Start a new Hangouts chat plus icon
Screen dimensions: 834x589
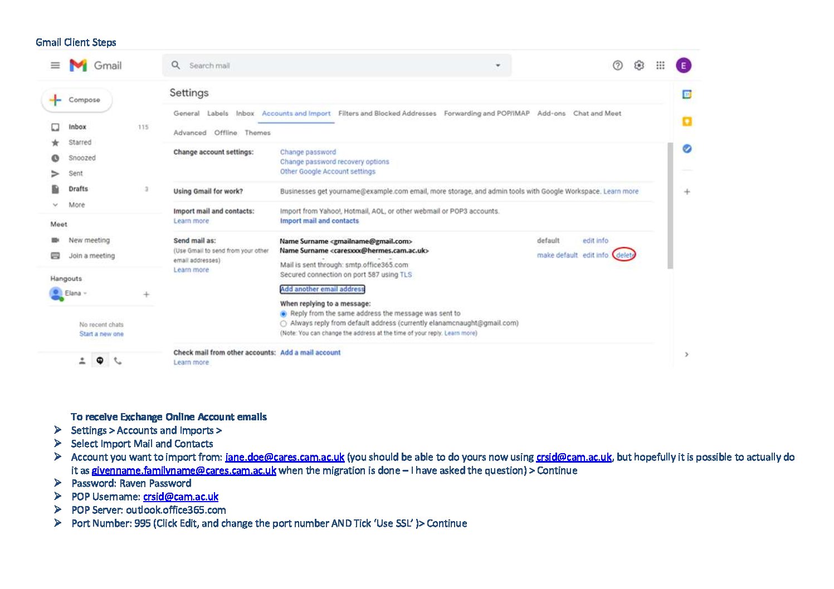click(x=146, y=294)
